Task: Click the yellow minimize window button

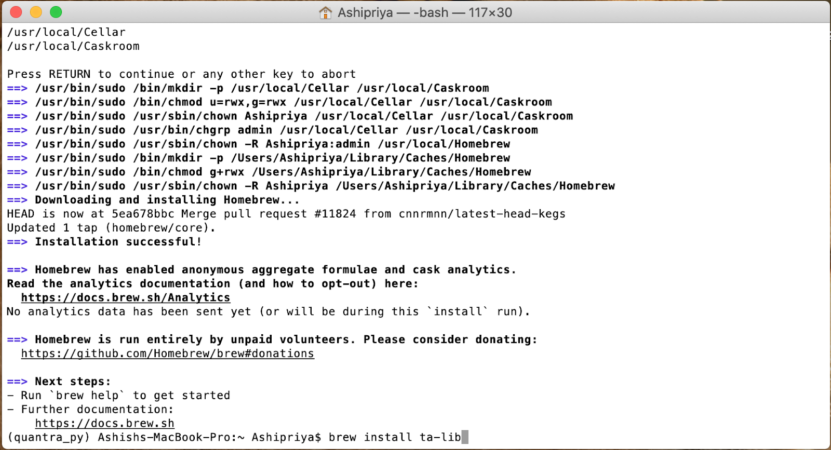Action: (36, 12)
